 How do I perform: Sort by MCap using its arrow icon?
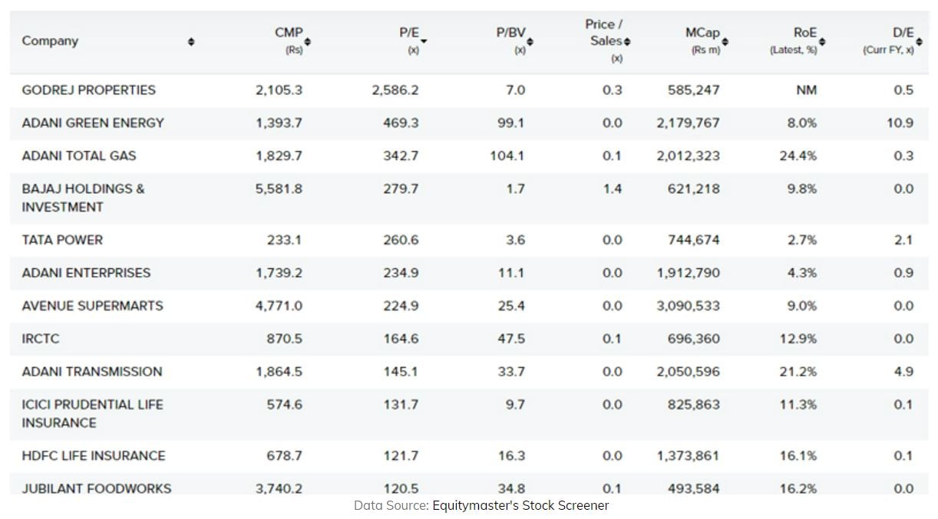[x=725, y=41]
